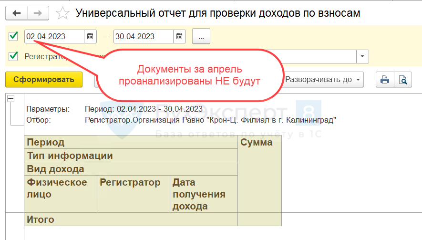The width and height of the screenshot is (422, 240).
Task: Select the Дата получения дохода column header
Action: [204, 194]
